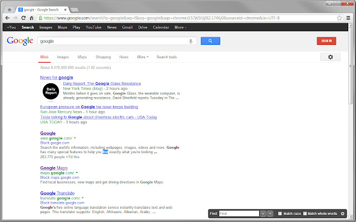This screenshot has height=222, width=356.
Task: Click the red SIGN IN button
Action: point(327,41)
